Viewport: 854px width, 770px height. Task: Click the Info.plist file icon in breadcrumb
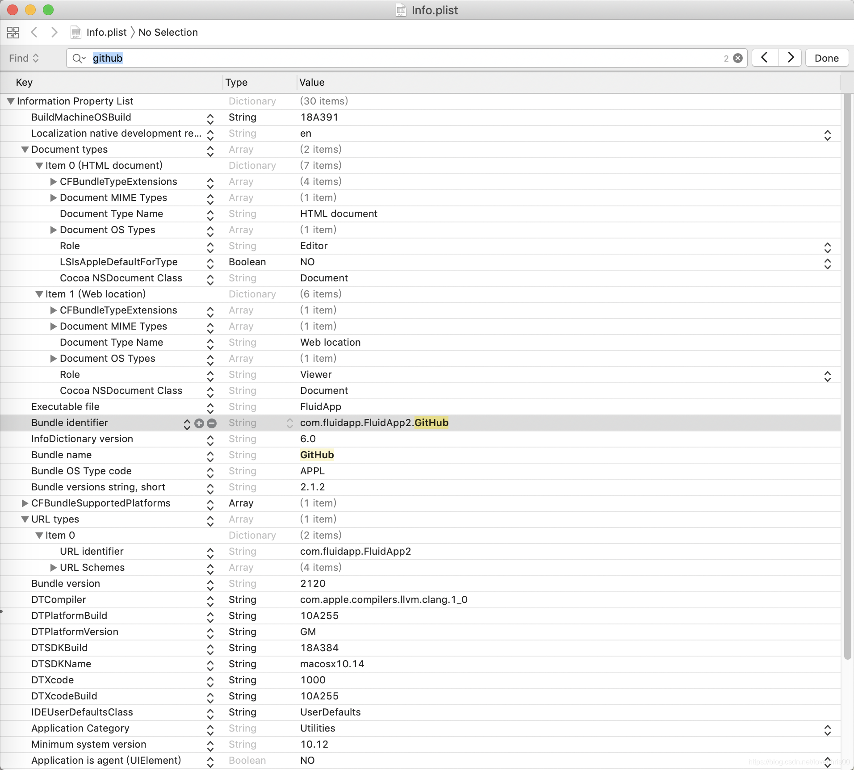[x=76, y=32]
